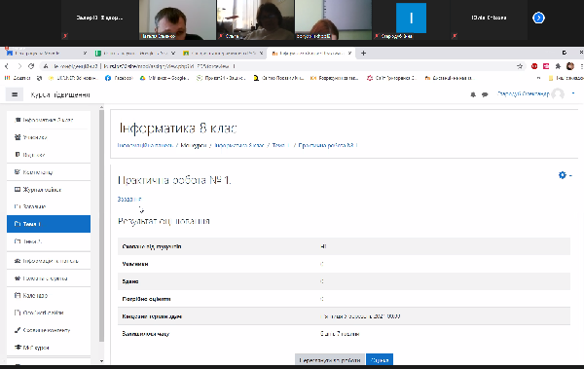Click Chrome profile avatar in toolbar

click(x=570, y=66)
